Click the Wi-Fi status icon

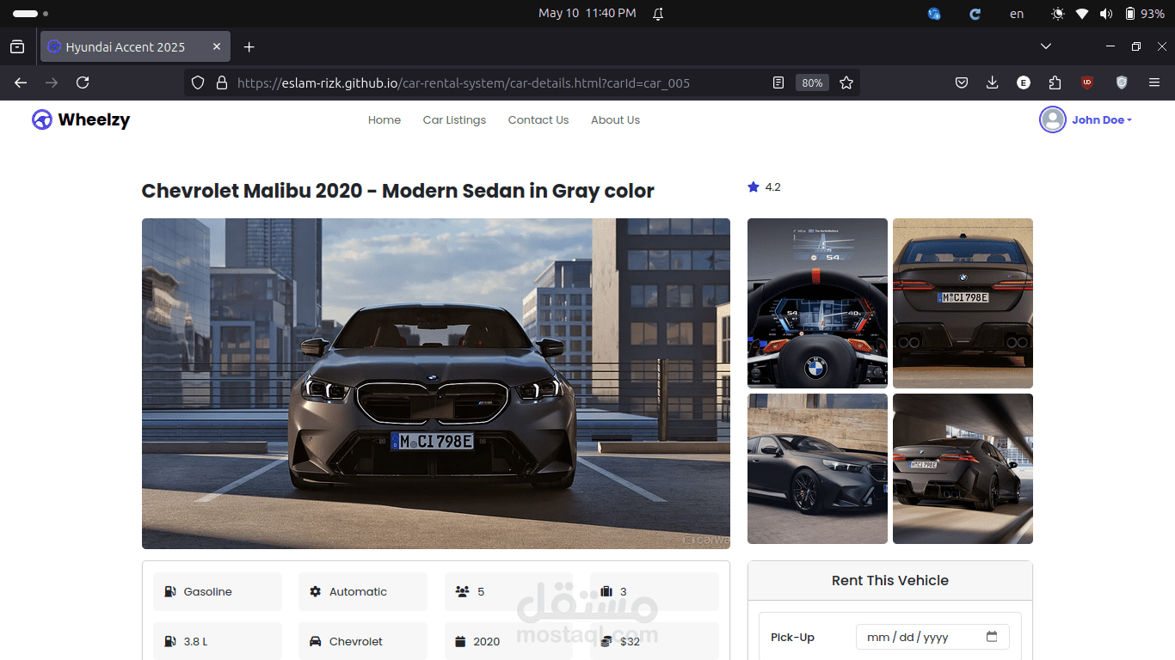1082,14
